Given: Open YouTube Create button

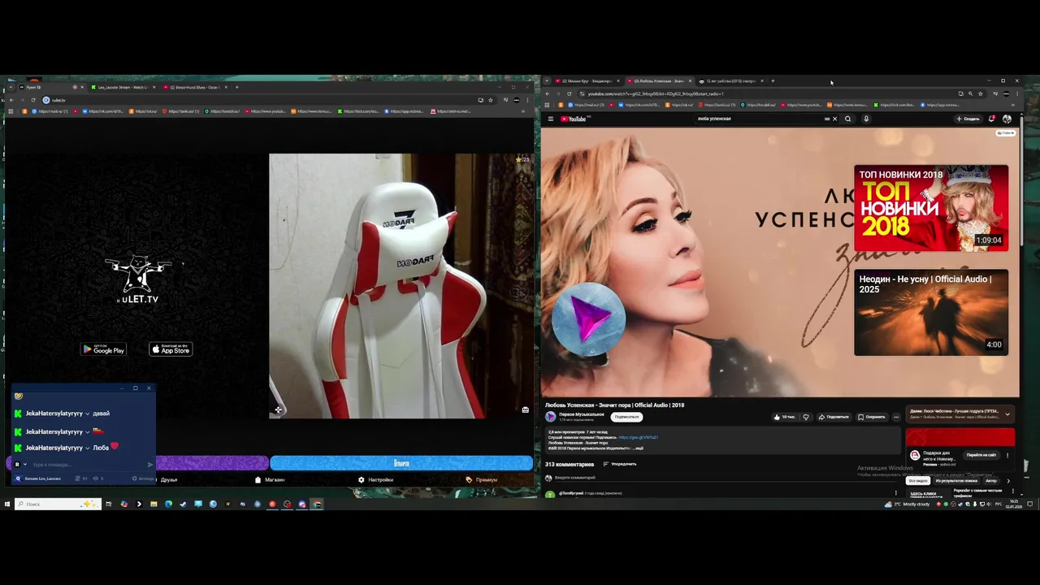Looking at the screenshot, I should coord(968,119).
